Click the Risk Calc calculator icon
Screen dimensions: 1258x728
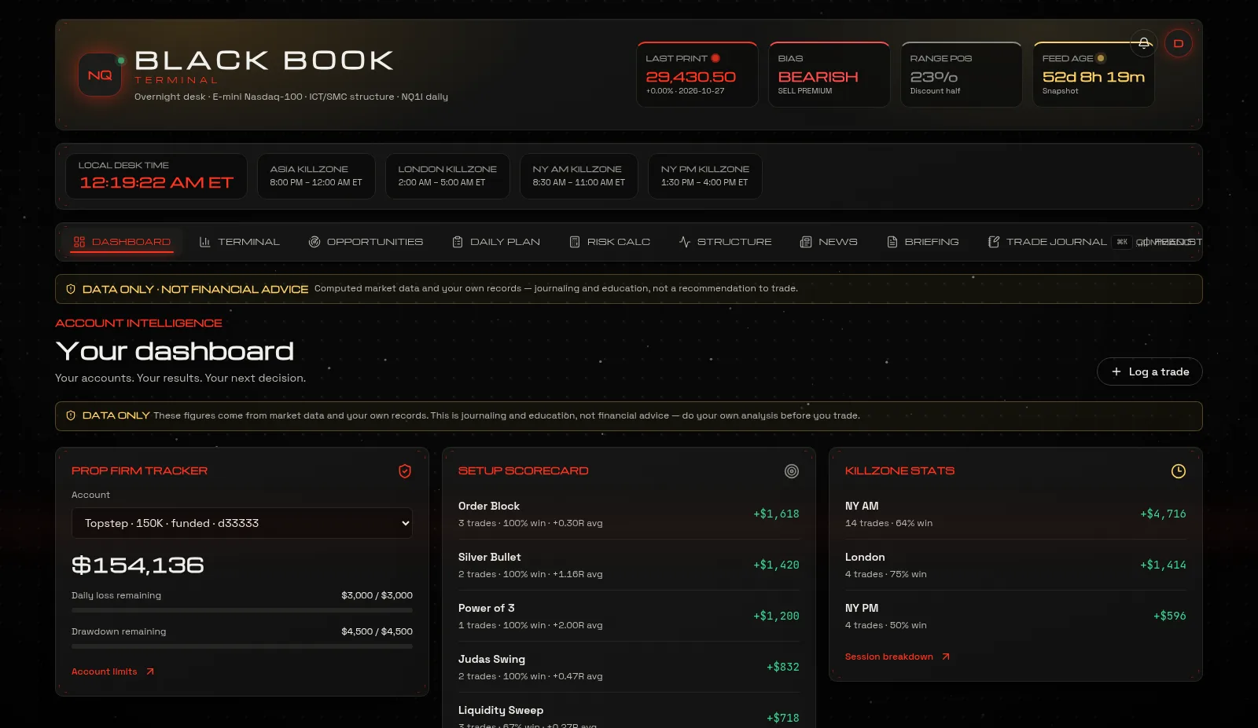tap(575, 242)
